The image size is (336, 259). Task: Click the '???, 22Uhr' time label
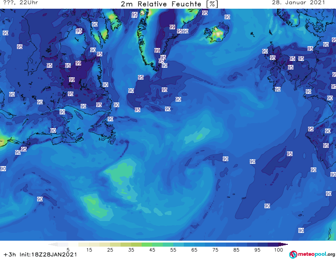pyautogui.click(x=21, y=3)
